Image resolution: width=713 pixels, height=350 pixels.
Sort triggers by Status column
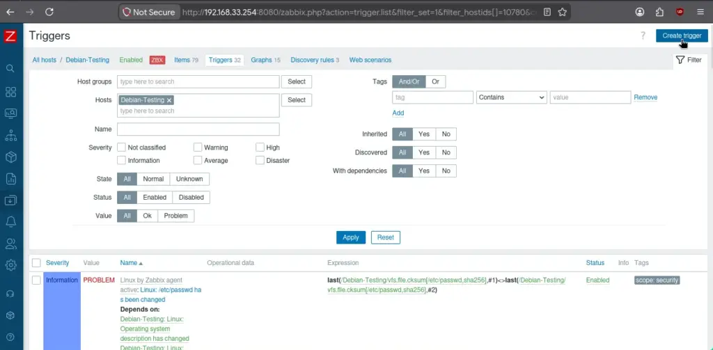595,263
